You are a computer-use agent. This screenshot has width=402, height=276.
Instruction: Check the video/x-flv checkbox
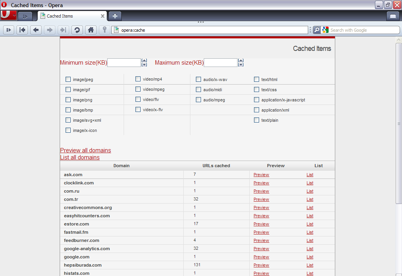point(138,110)
